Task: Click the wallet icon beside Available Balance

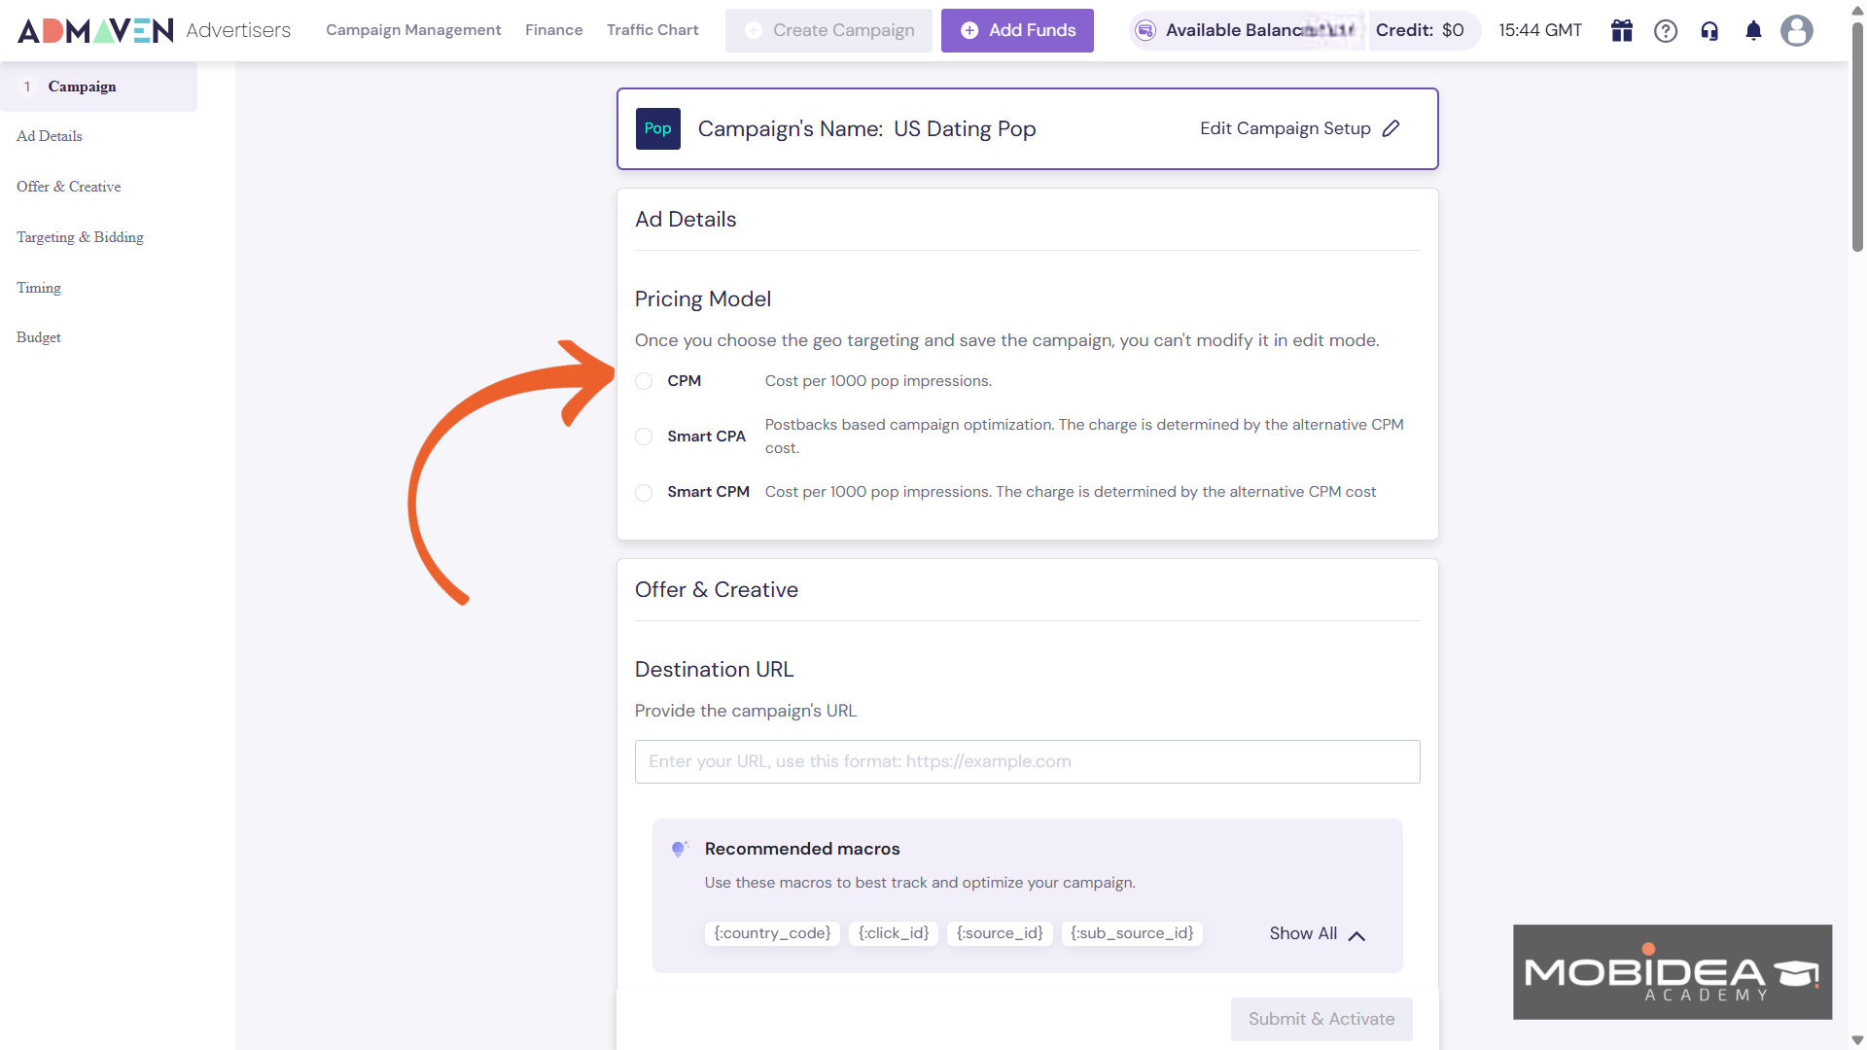Action: pos(1145,30)
